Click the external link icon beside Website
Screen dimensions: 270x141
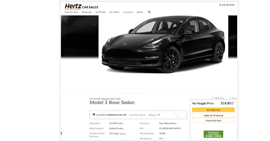[159, 115]
